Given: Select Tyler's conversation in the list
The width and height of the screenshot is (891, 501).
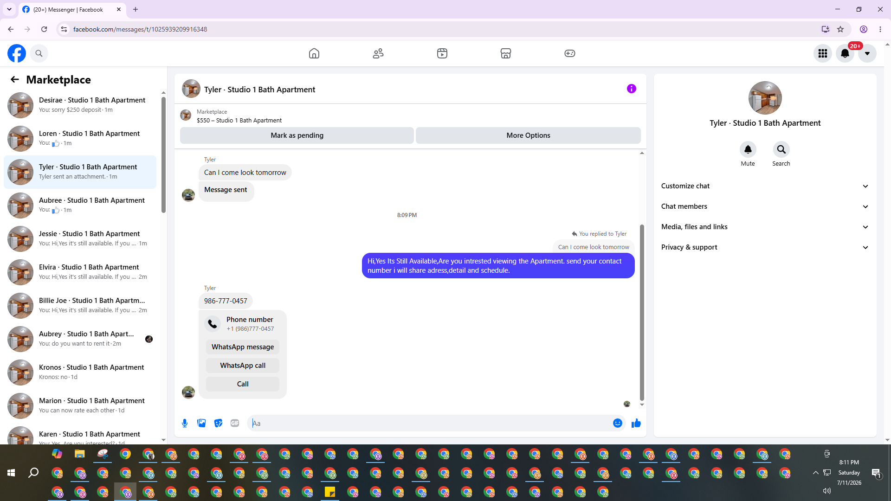Looking at the screenshot, I should pyautogui.click(x=80, y=172).
